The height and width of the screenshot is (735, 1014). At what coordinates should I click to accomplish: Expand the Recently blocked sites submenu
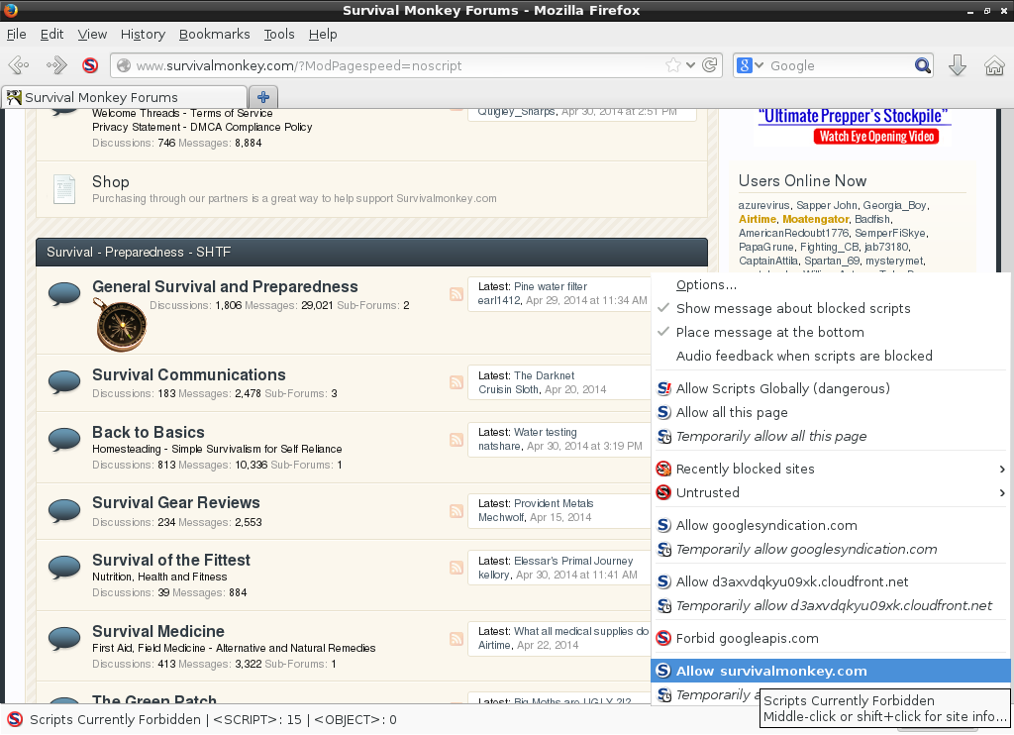(831, 470)
